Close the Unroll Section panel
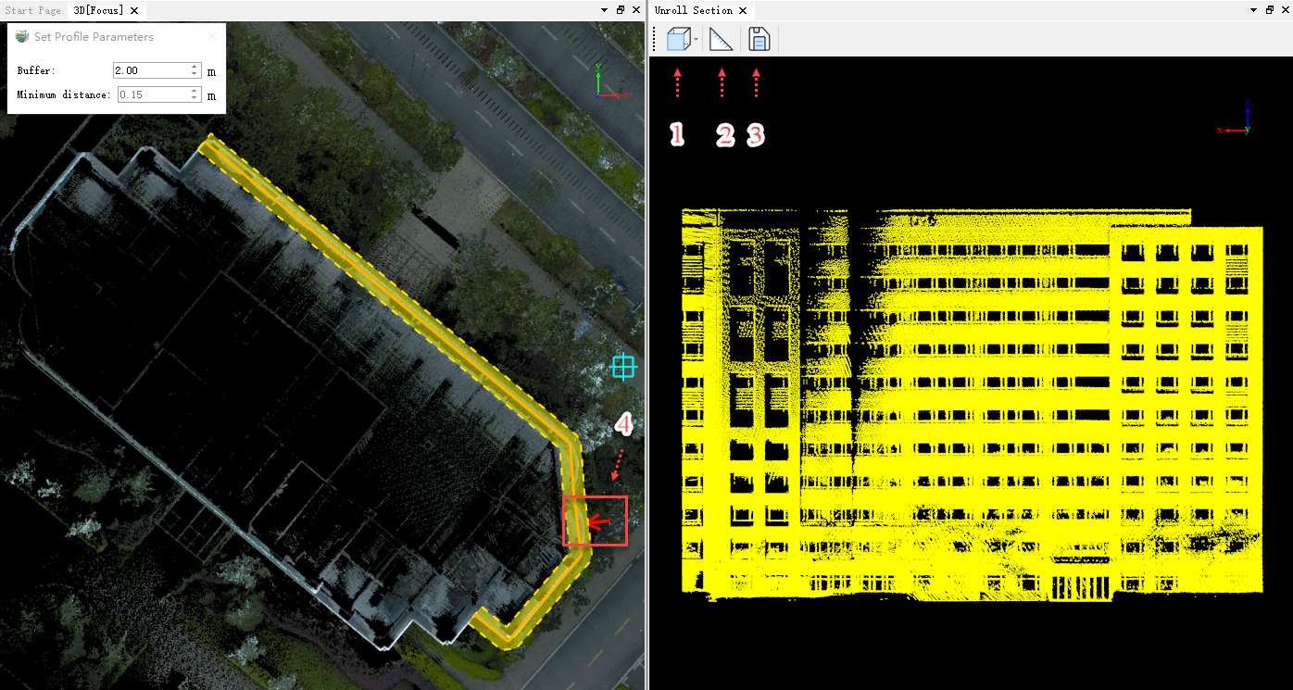 [1284, 9]
